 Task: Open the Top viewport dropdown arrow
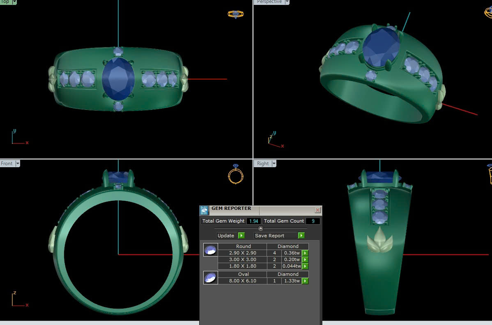15,2
